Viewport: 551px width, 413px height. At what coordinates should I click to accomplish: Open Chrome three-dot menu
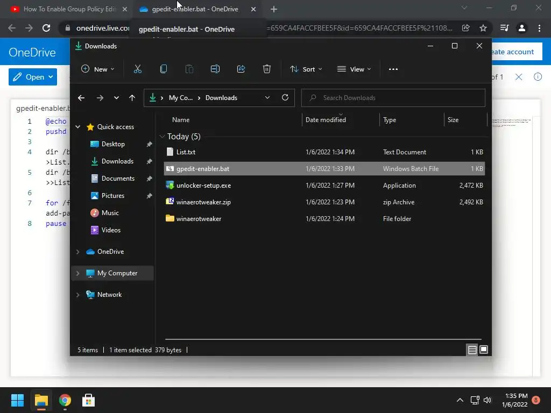(x=539, y=28)
